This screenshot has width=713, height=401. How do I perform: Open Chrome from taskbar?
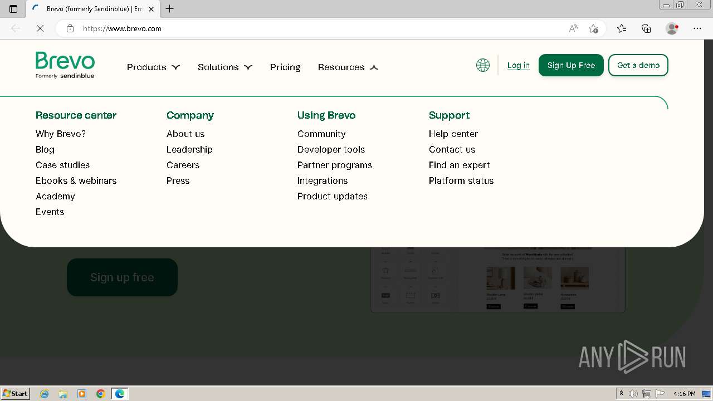click(101, 394)
